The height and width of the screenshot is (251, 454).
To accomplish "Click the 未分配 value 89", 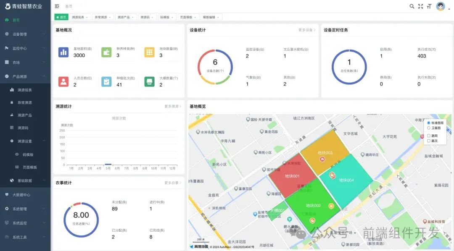I will 115,209.
